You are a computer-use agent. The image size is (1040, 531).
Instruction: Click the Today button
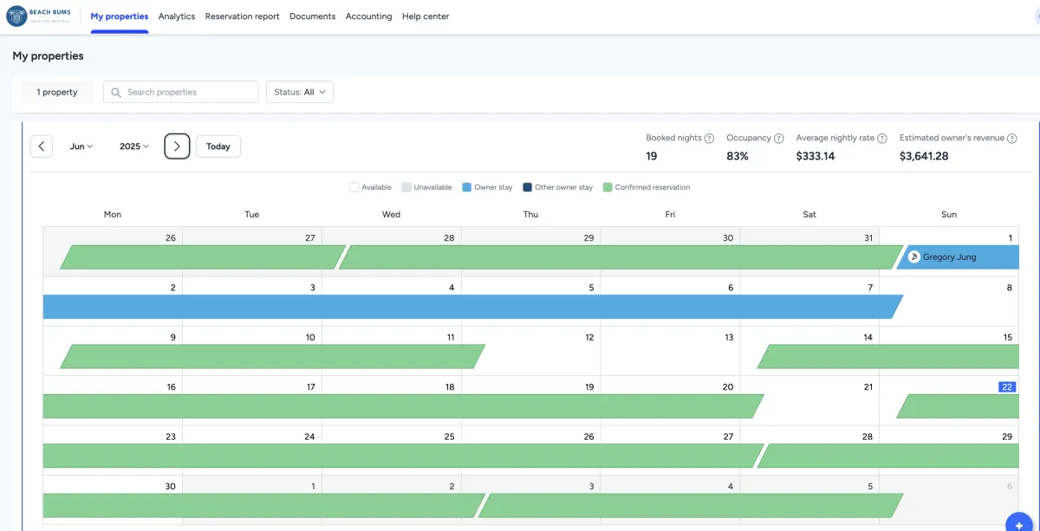218,146
